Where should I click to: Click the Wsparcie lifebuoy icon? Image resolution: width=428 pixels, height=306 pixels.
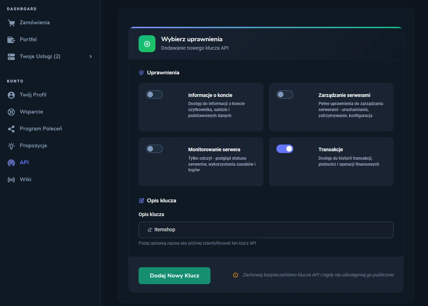tap(11, 112)
